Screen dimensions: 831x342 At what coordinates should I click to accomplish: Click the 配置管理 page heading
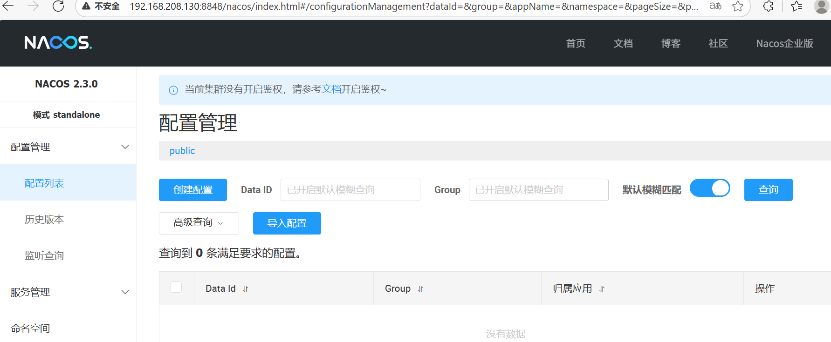click(198, 123)
